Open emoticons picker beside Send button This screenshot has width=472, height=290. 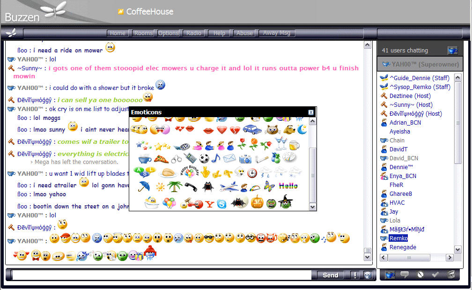367,275
